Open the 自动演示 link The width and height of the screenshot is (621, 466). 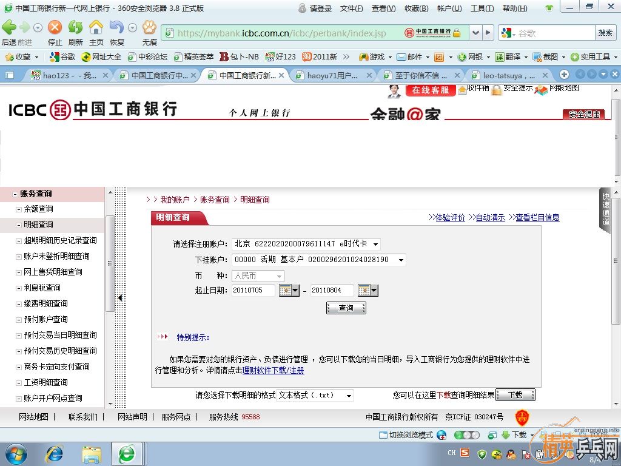click(x=490, y=218)
